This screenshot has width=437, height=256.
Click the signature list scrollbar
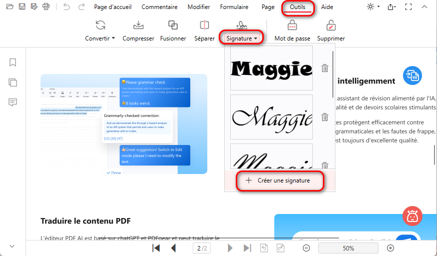click(x=333, y=74)
